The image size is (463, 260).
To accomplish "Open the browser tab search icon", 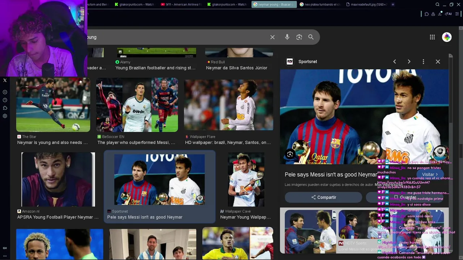I will [x=437, y=4].
